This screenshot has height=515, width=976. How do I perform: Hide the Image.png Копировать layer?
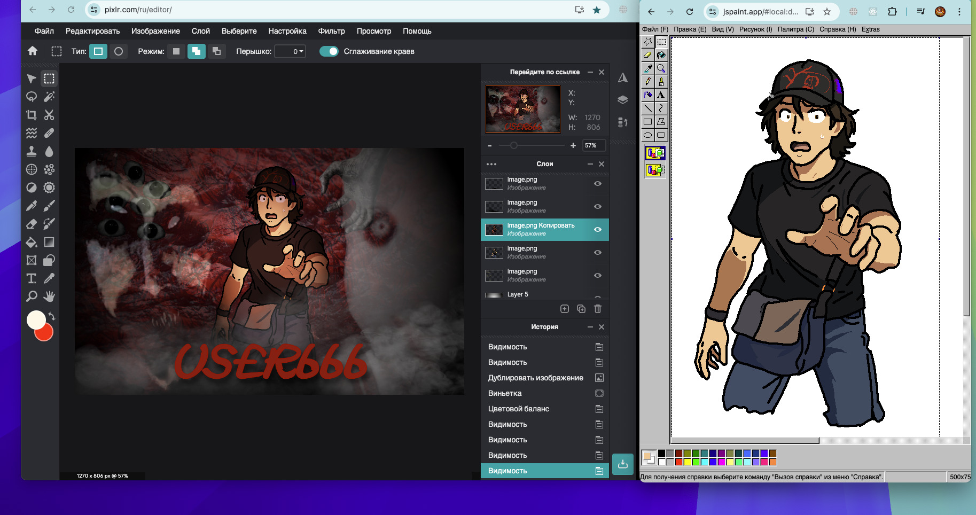598,229
